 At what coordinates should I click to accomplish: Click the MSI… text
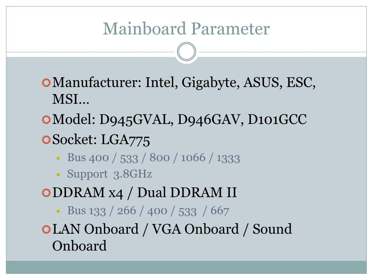click(71, 99)
